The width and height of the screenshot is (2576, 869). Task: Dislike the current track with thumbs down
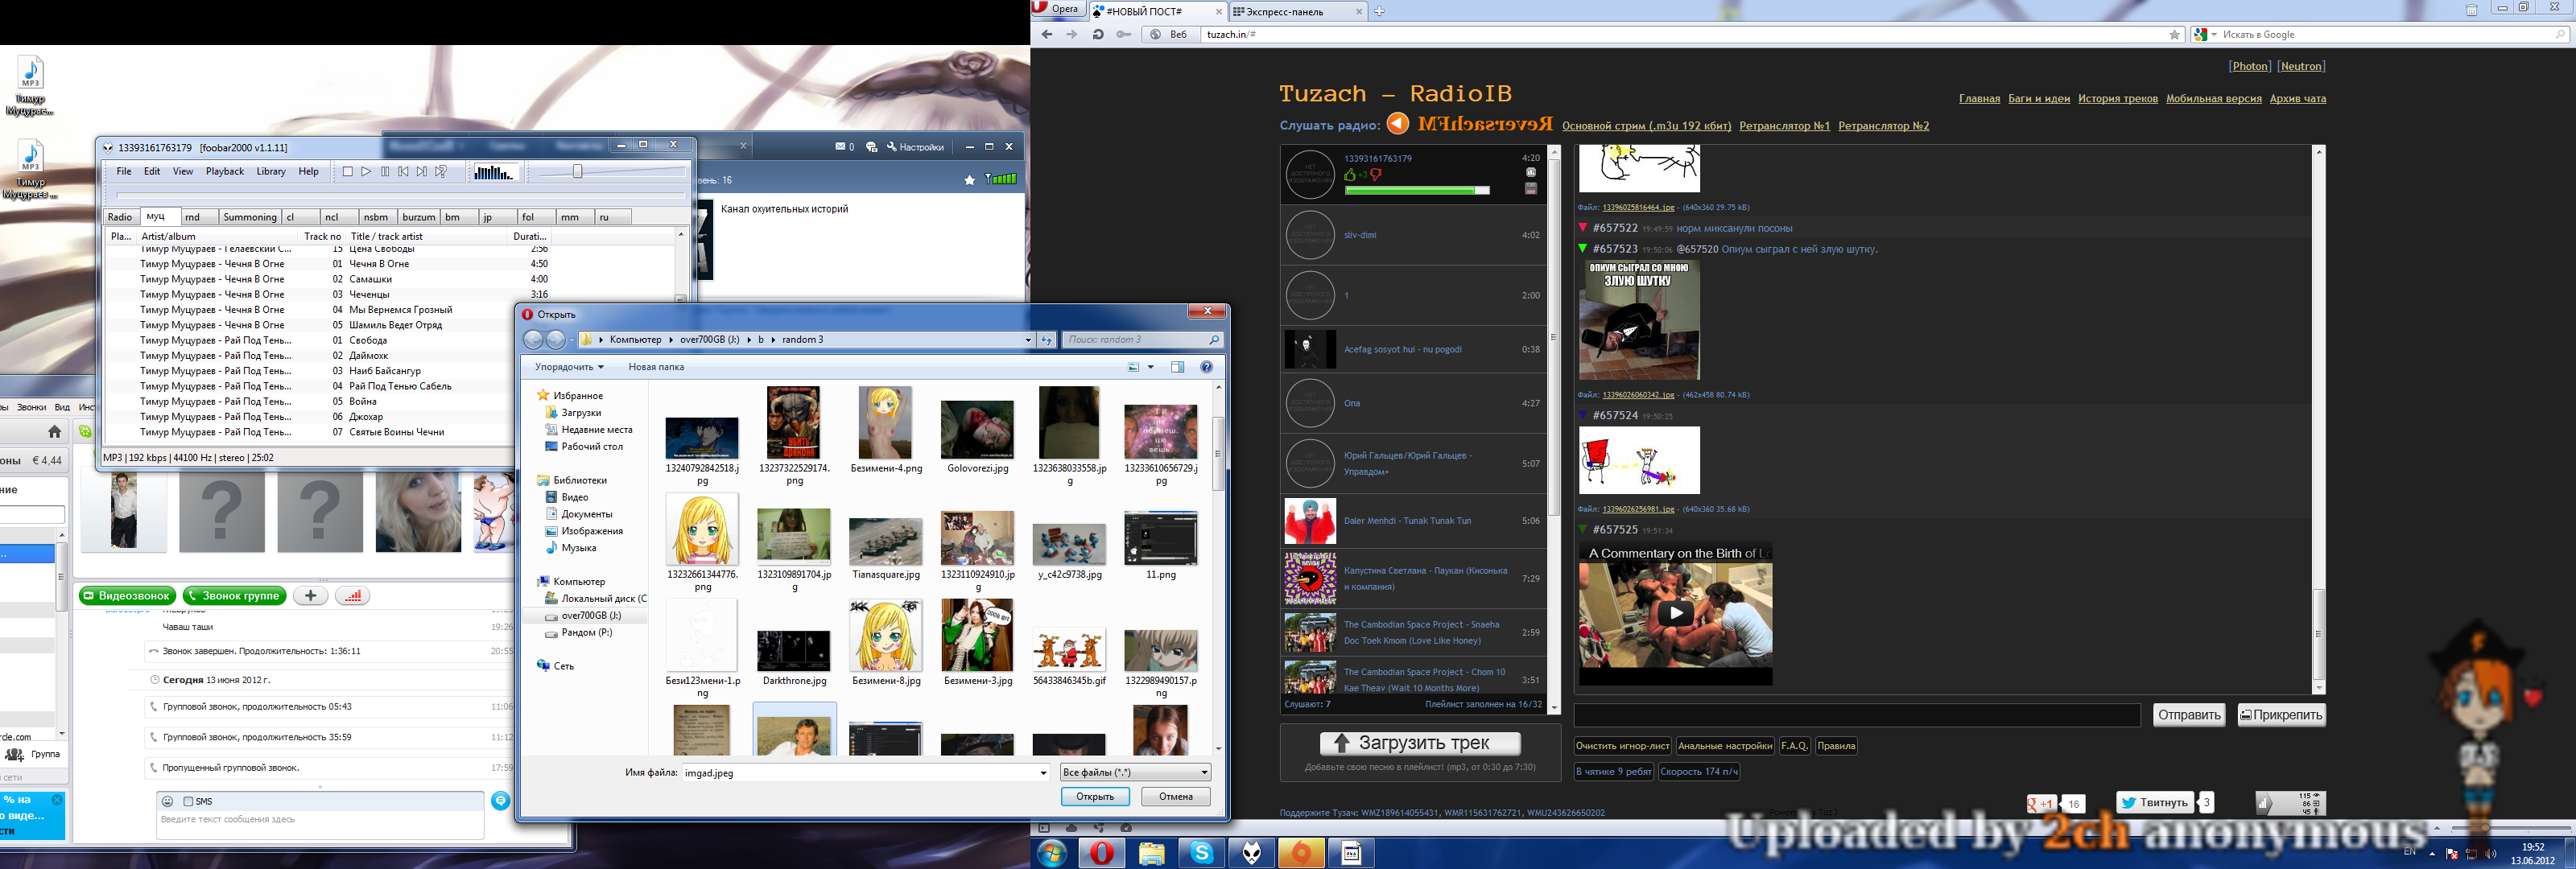tap(1376, 175)
